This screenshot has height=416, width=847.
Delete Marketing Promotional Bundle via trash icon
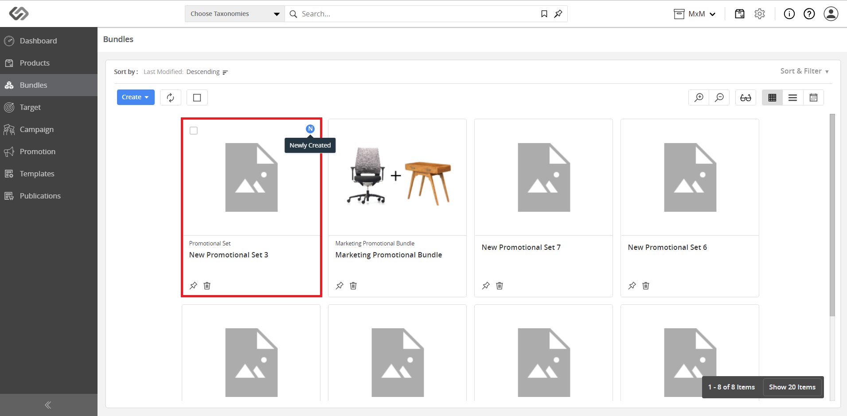[353, 286]
